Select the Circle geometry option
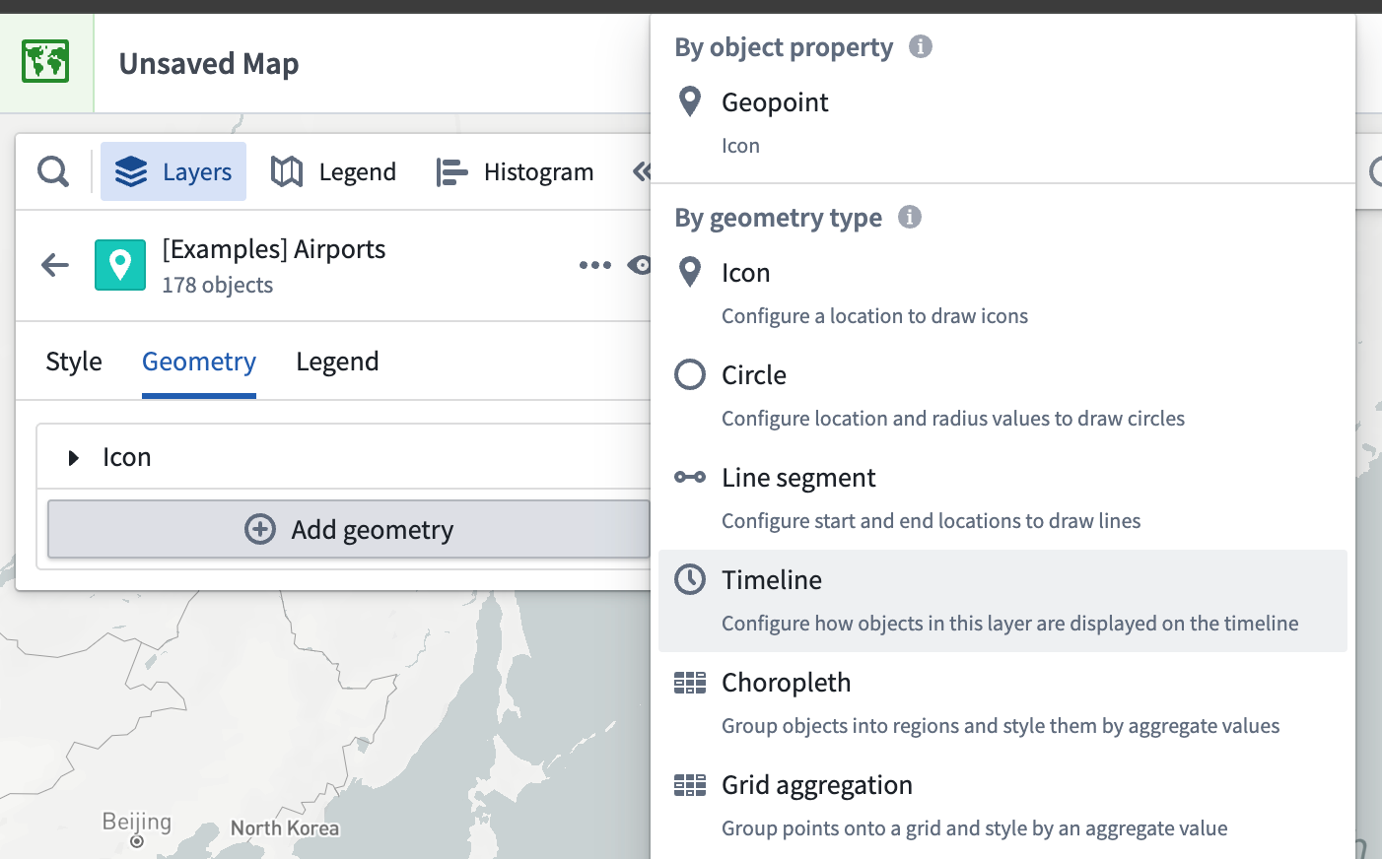The width and height of the screenshot is (1382, 859). tap(754, 375)
